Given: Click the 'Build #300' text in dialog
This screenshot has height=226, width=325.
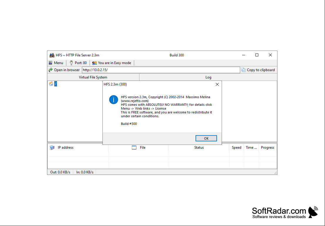Looking at the screenshot, I should (129, 124).
